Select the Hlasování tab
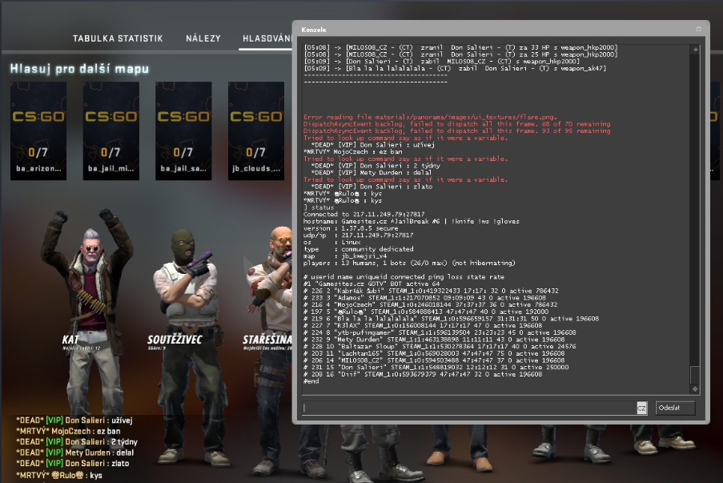723x483 pixels. point(267,38)
